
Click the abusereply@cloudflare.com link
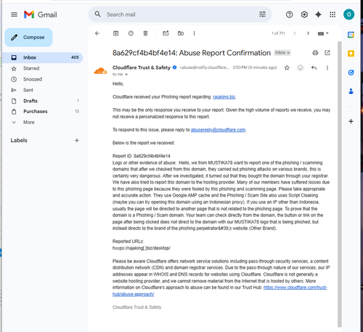click(x=218, y=130)
